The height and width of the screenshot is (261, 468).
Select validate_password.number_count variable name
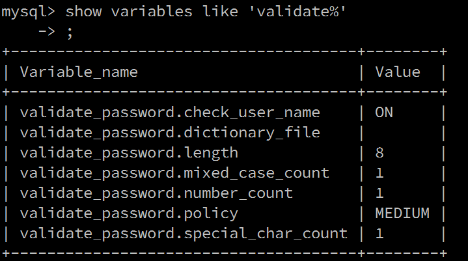tap(156, 193)
